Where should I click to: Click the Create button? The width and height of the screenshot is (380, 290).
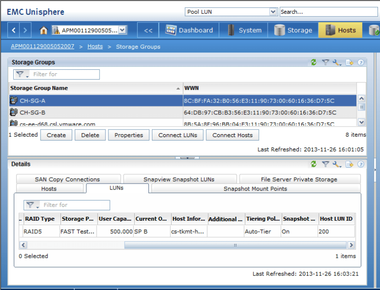click(56, 135)
